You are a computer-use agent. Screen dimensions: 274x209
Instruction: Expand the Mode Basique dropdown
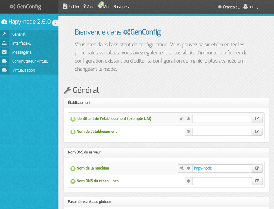tap(116, 7)
